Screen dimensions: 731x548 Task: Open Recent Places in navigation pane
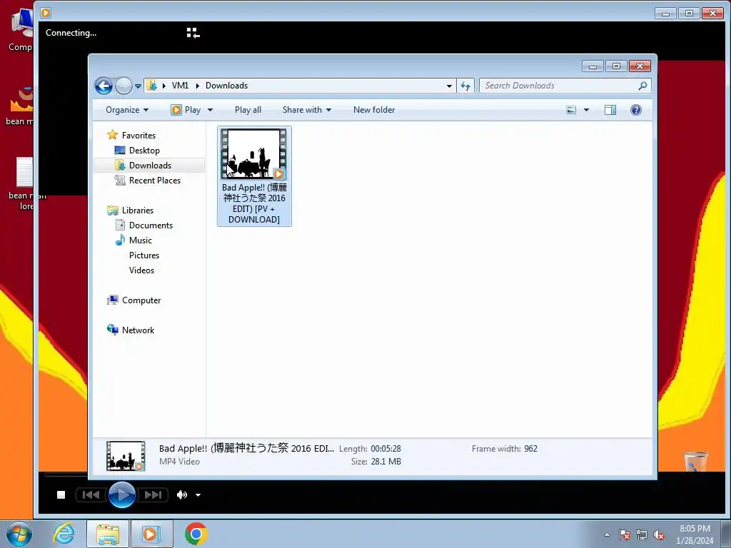155,181
